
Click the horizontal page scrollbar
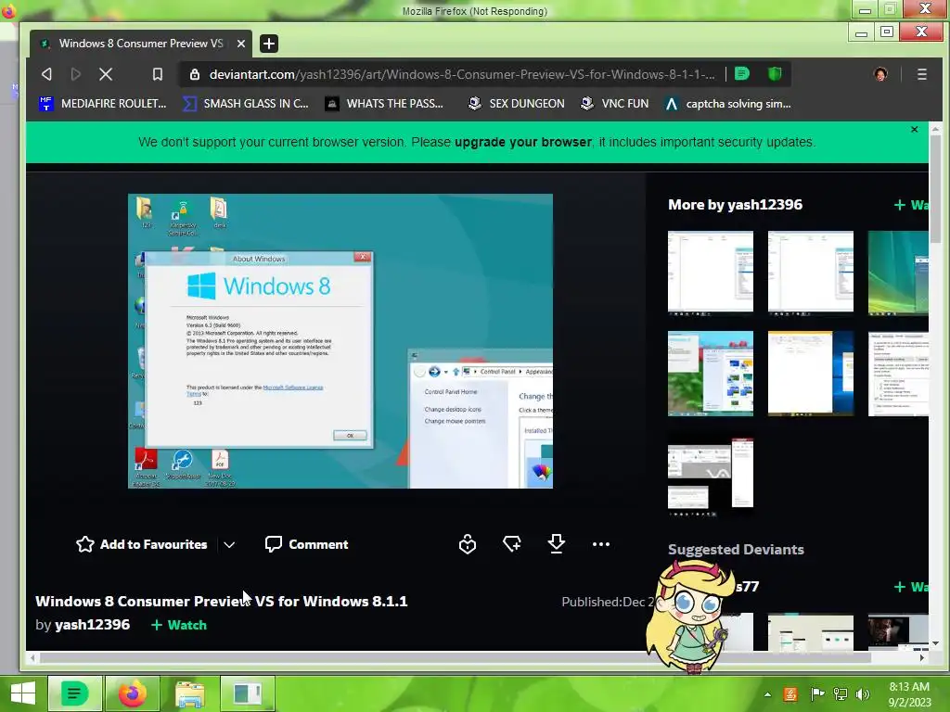click(x=455, y=657)
